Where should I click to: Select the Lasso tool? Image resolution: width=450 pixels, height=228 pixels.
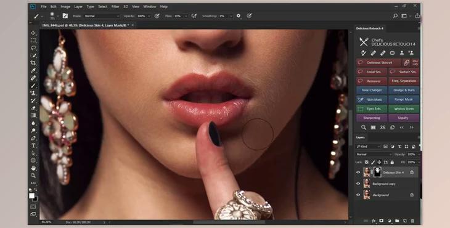coord(33,47)
